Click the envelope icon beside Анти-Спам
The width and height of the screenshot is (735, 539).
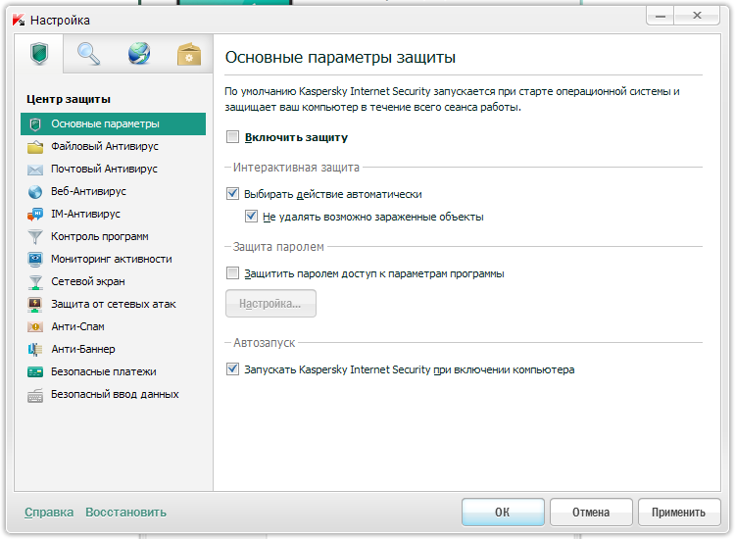click(35, 326)
